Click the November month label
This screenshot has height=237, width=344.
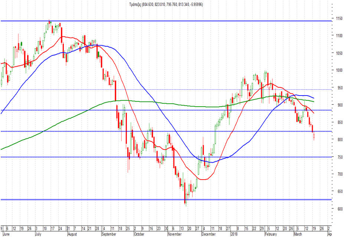pos(175,234)
